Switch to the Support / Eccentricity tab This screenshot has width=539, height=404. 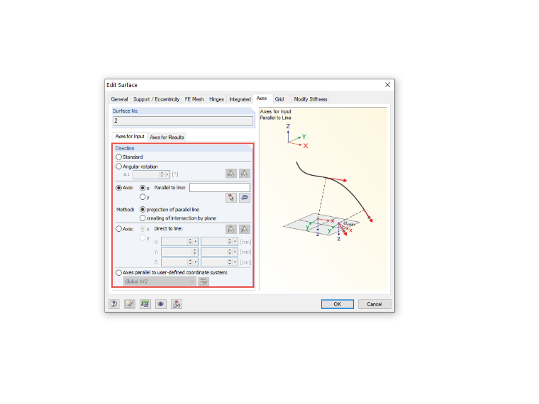pyautogui.click(x=157, y=99)
